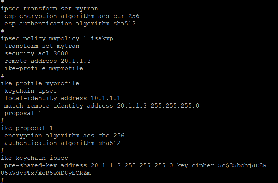Click the "ike profile myprofile" heading line
Screen dimensions: 278x183
click(x=40, y=83)
